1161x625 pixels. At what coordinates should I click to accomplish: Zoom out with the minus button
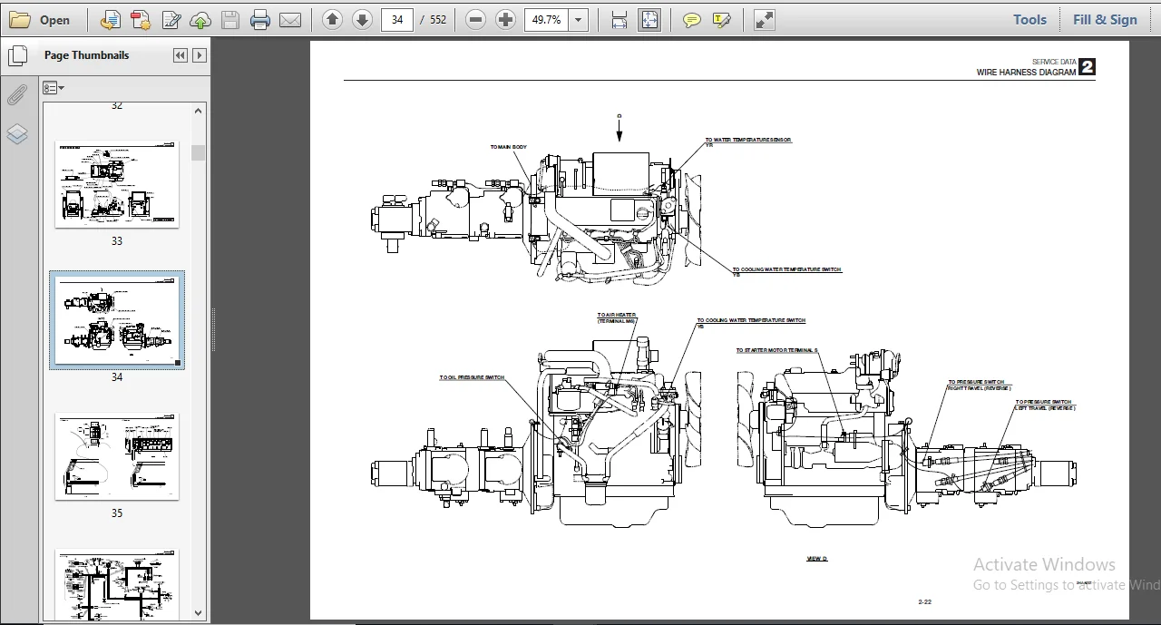[476, 19]
